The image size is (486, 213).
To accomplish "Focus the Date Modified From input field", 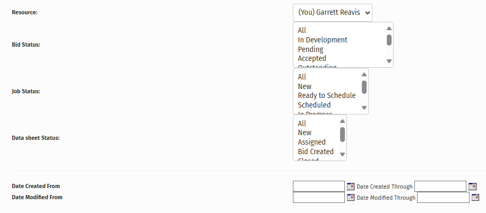I will click(319, 198).
